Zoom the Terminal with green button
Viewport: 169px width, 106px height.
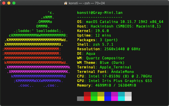click(14, 3)
